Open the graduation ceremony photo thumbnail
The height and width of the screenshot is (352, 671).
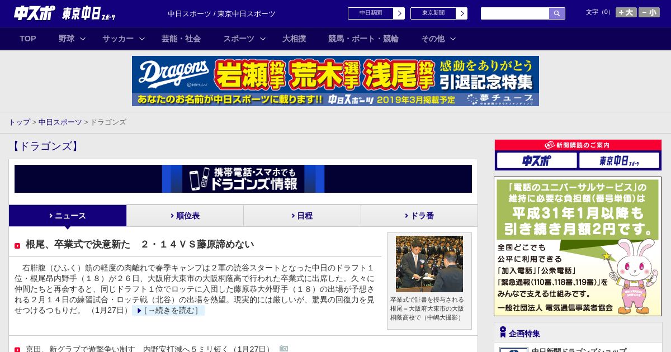coord(429,264)
